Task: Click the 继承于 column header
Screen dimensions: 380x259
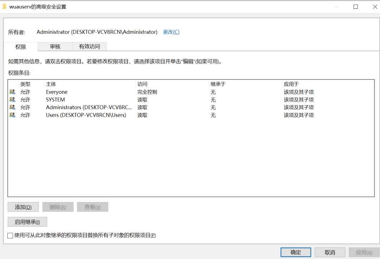Action: point(245,84)
